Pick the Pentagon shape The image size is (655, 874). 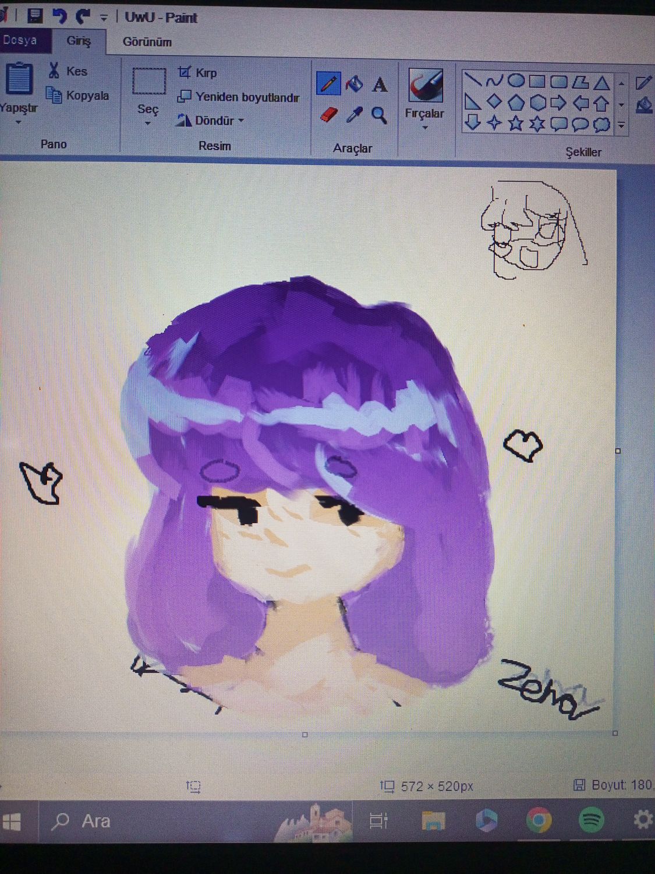point(516,103)
